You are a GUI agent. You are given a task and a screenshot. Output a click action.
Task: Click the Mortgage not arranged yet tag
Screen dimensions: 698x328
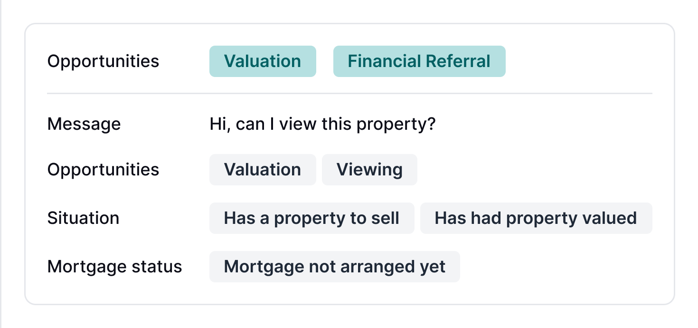point(335,266)
